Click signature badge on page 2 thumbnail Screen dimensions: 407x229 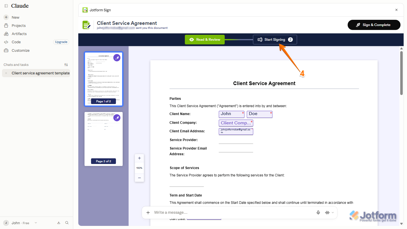click(117, 118)
